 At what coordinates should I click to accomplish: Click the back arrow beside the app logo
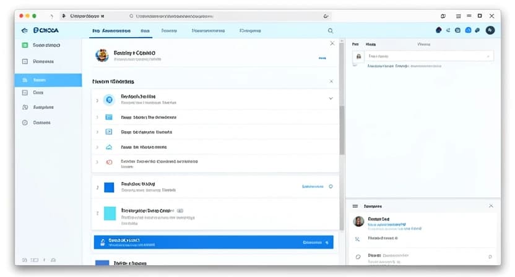click(x=24, y=30)
